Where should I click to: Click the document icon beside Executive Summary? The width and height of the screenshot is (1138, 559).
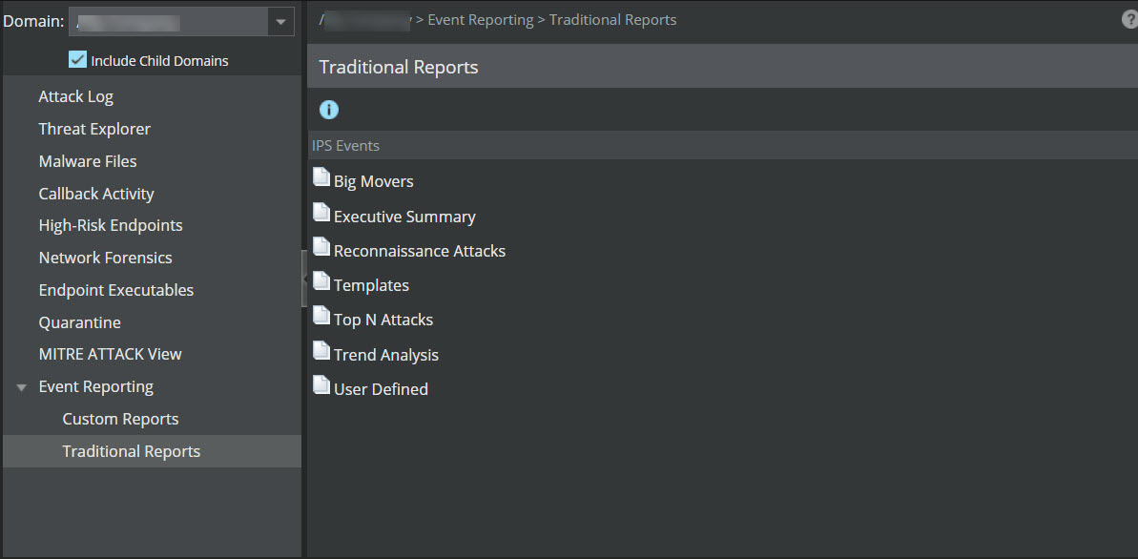coord(321,212)
